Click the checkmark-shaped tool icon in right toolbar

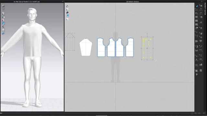(x=201, y=46)
